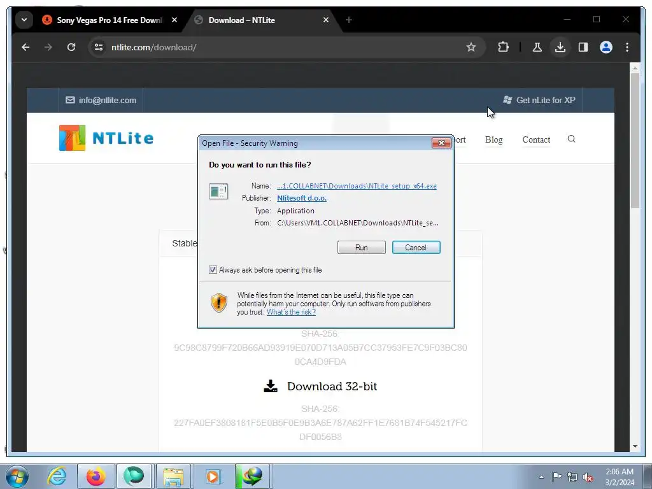Open the Contact menu item
The image size is (652, 489).
tap(536, 139)
